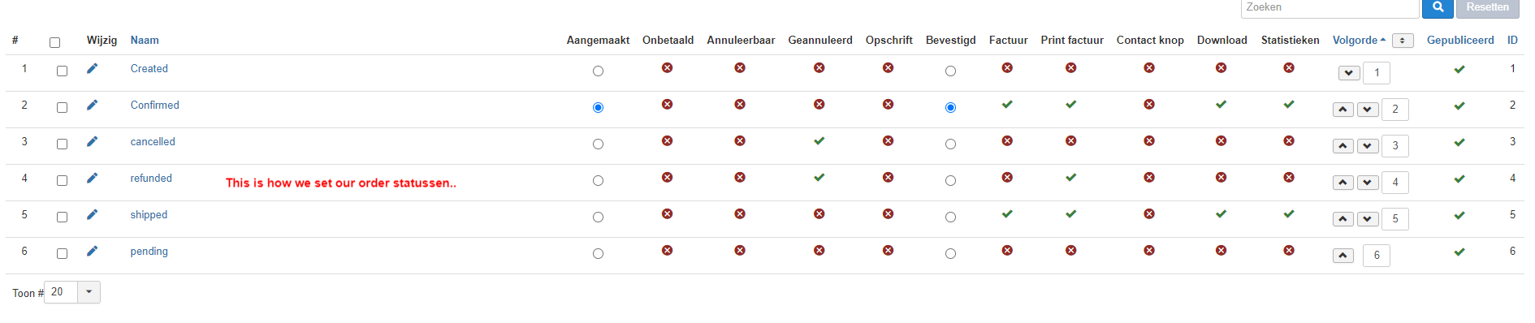Check the select-all checkbox in the header
1535x323 pixels.
tap(55, 43)
